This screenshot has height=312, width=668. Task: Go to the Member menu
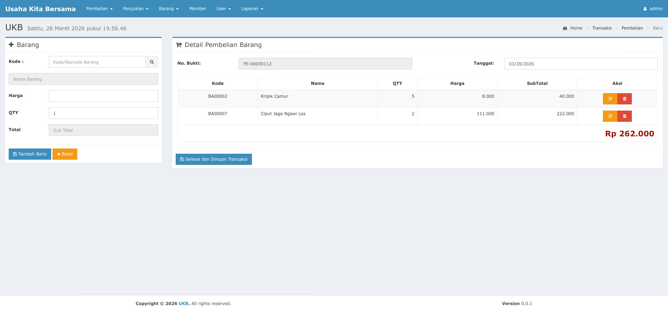(x=198, y=9)
